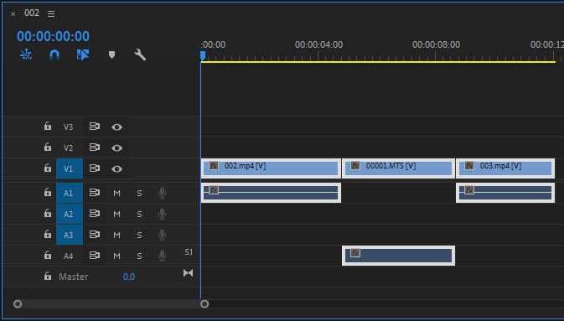Mute track A3
The width and height of the screenshot is (564, 321).
(x=116, y=235)
